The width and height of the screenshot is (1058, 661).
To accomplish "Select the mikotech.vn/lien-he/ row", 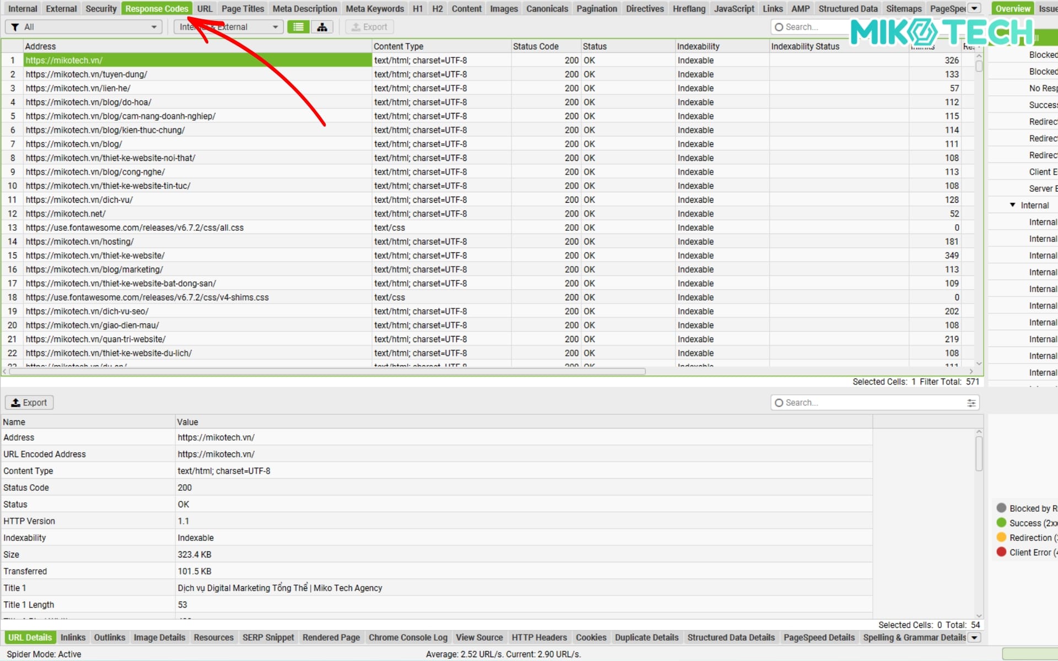I will point(78,88).
